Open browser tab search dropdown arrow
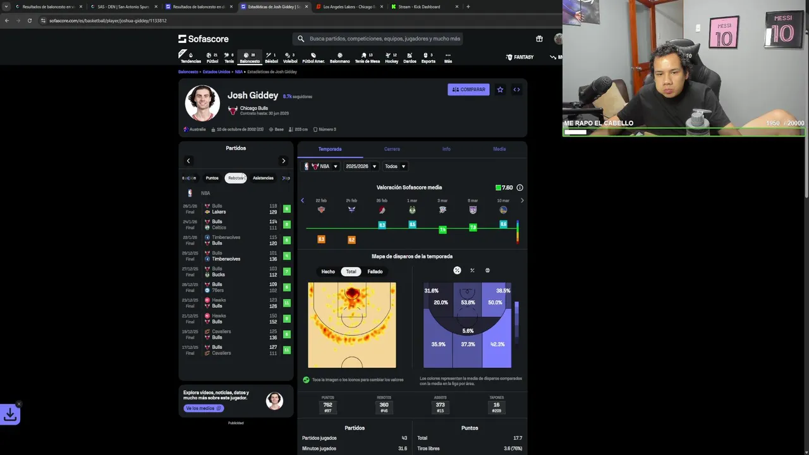Screen dimensions: 809x455 (6, 6)
